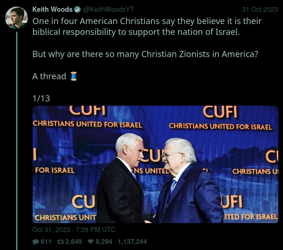Click the 31 Oct 2023 date link

pos(260,9)
